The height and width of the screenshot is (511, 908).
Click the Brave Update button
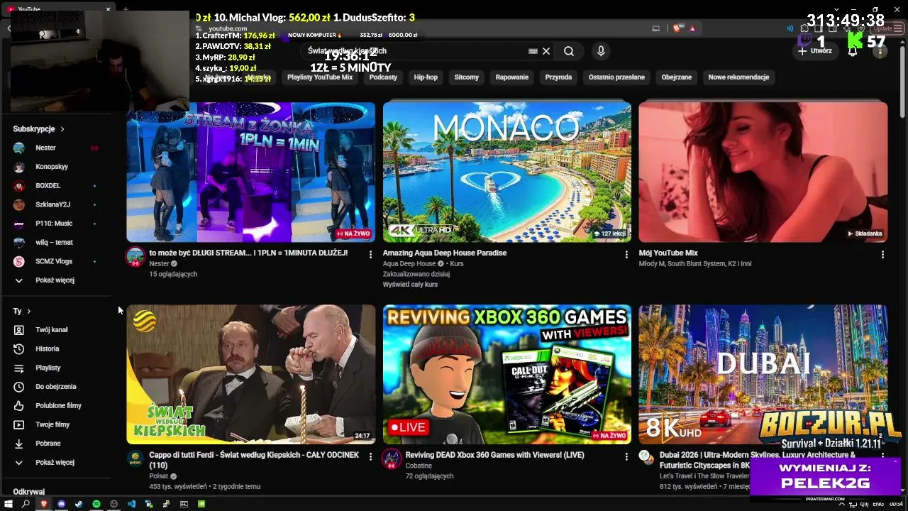point(882,28)
